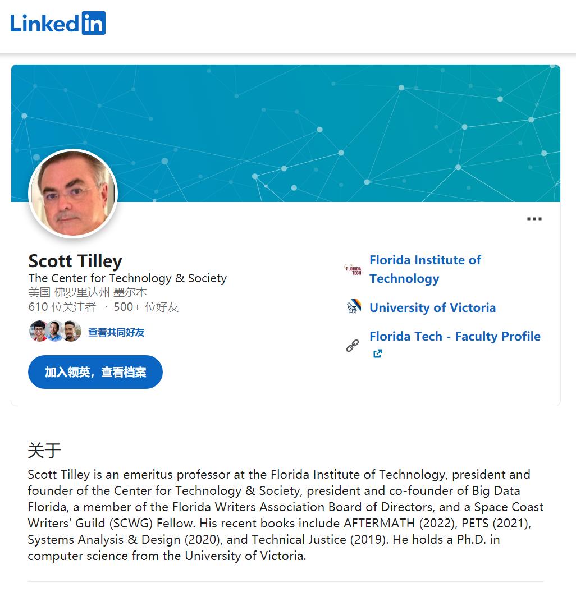Click the LinkedIn logo
The height and width of the screenshot is (606, 576).
click(x=58, y=23)
